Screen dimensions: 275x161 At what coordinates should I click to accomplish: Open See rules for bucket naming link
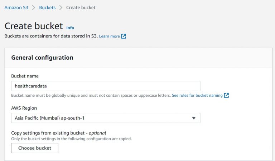pyautogui.click(x=197, y=96)
